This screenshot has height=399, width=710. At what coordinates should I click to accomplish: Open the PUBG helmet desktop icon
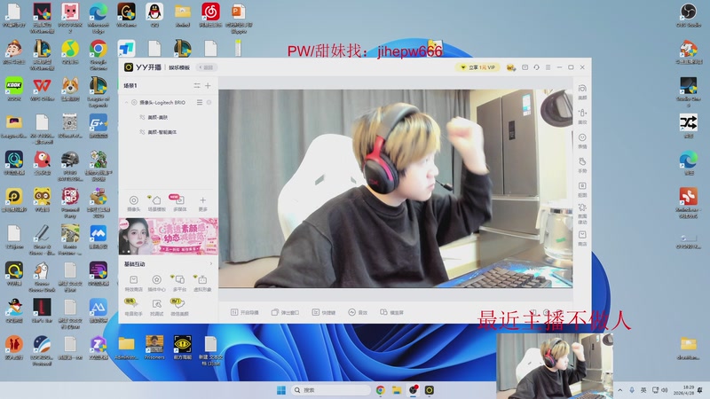(x=70, y=167)
